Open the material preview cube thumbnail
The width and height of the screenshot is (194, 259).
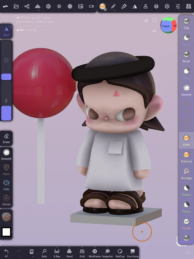point(6,217)
